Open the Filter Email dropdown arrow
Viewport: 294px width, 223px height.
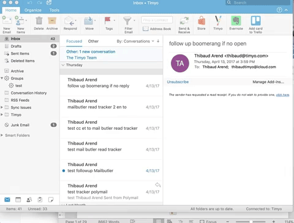coord(134,20)
